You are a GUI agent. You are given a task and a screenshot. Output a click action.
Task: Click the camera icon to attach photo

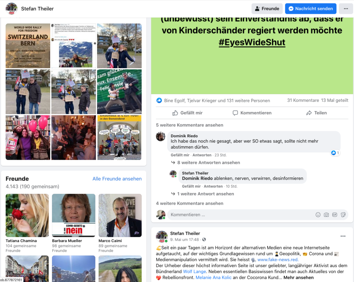click(326, 215)
